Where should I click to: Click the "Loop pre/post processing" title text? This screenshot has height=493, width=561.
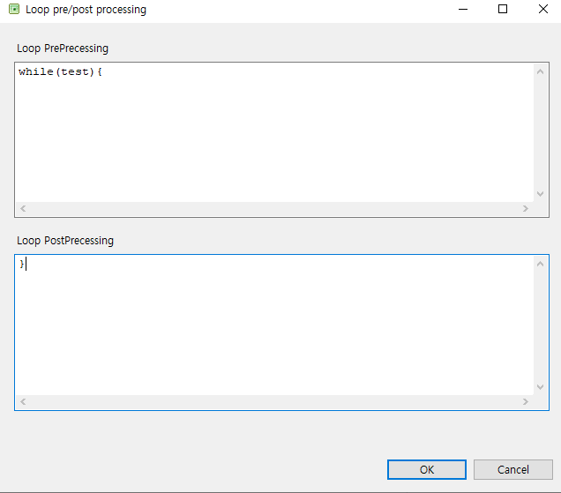[86, 10]
